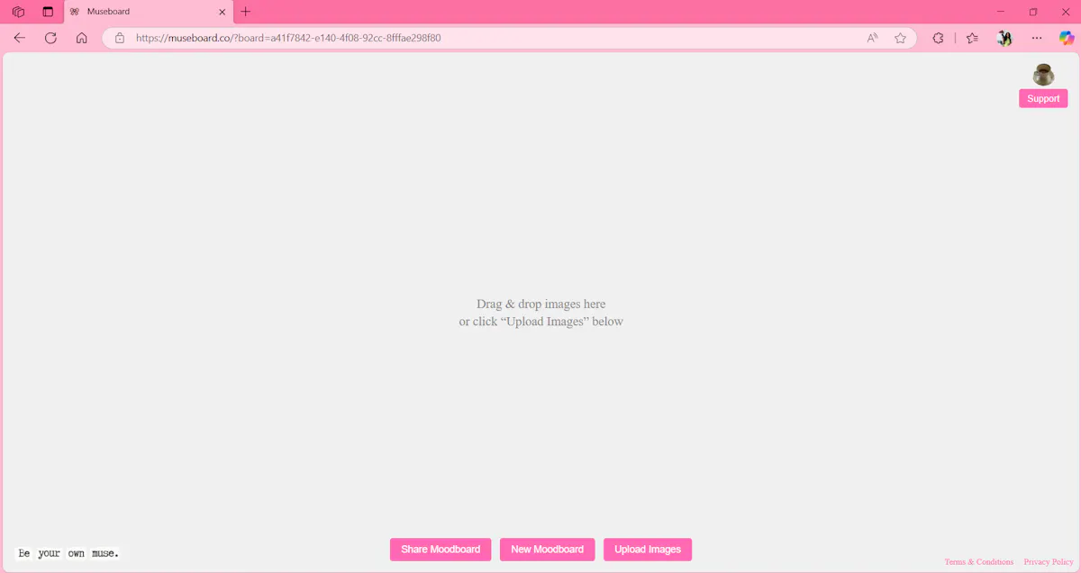Click the 'Be your own muse.' tagline

[x=68, y=553]
